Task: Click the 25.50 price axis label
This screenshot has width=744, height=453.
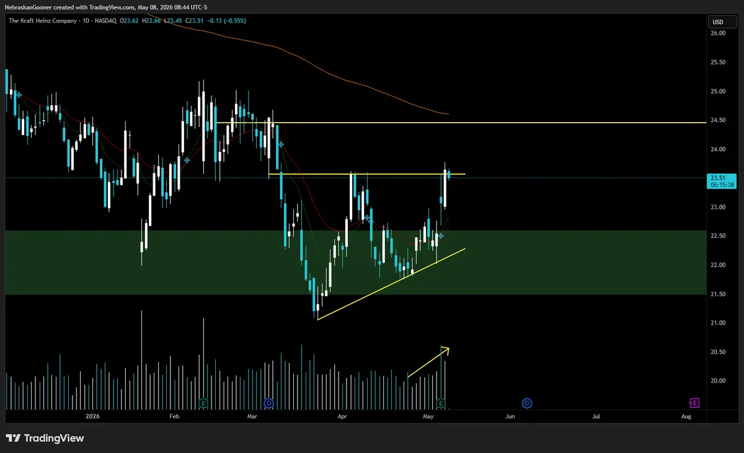Action: pyautogui.click(x=718, y=63)
